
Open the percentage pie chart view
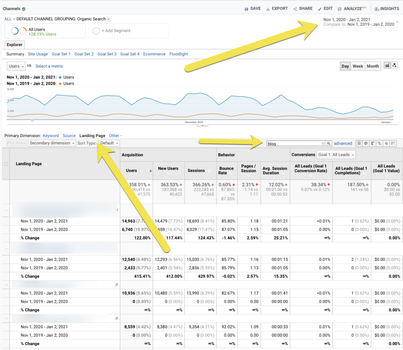366,143
